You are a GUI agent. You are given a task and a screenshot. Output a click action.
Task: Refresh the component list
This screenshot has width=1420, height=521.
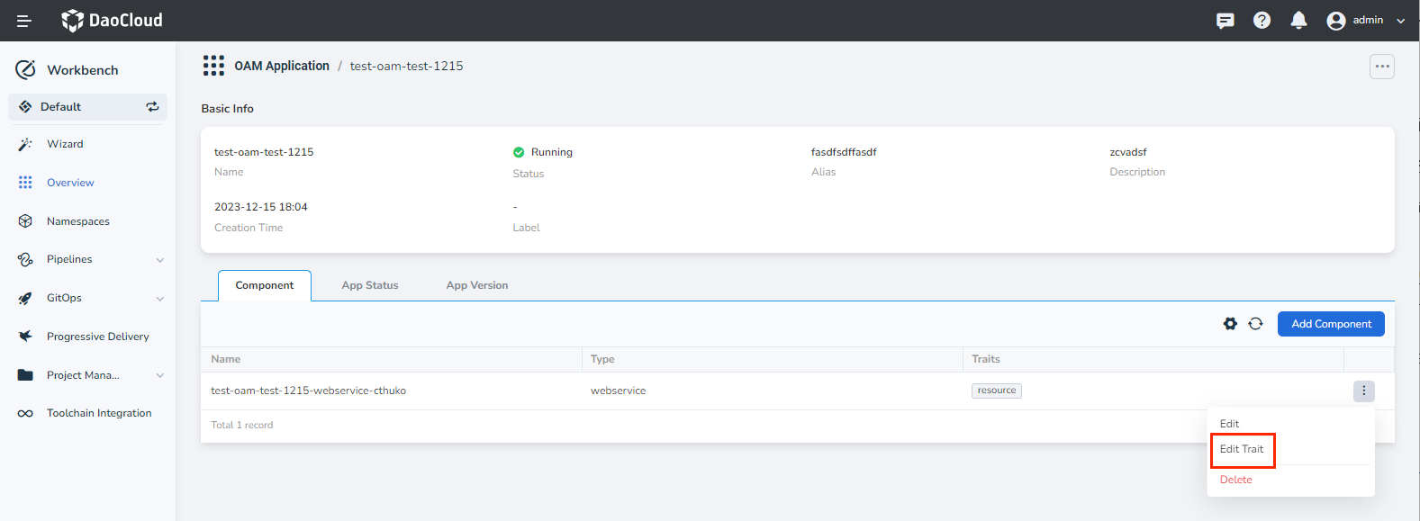[x=1255, y=324]
